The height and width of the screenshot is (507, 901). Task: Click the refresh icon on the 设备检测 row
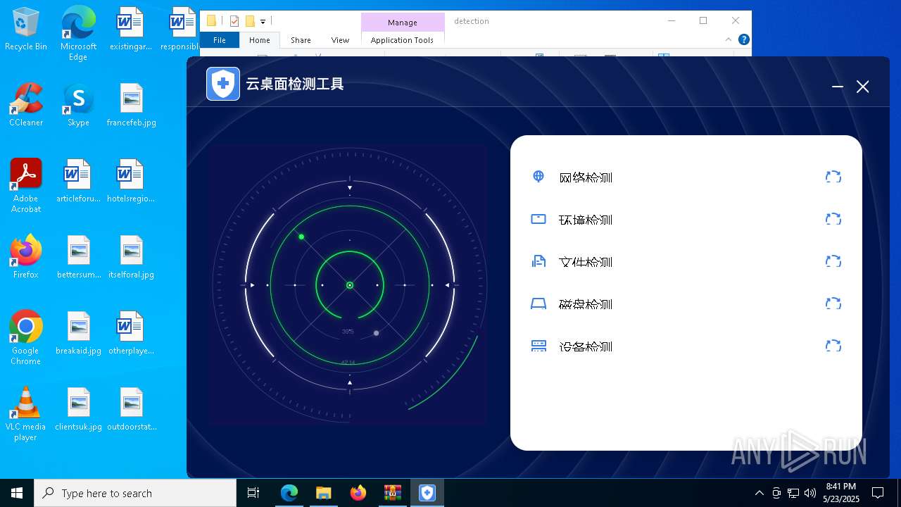point(833,346)
